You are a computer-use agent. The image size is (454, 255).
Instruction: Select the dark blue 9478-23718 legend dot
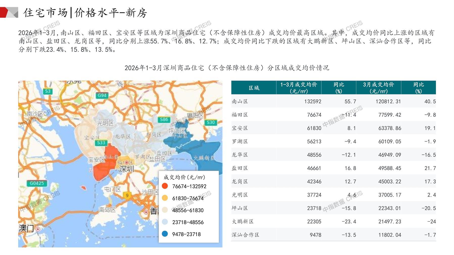pos(165,234)
